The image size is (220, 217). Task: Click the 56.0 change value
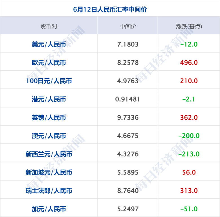pos(189,172)
